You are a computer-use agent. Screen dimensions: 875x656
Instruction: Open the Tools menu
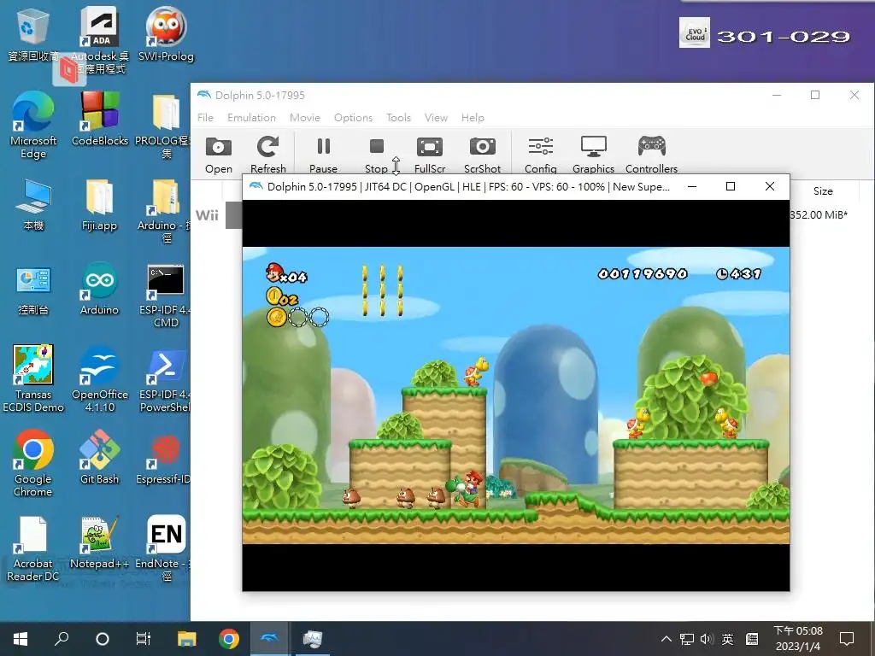398,118
